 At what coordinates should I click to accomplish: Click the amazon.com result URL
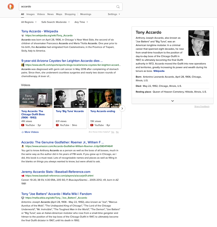[x=69, y=146]
